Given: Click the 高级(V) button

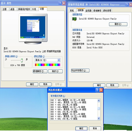Looking at the screenshot, I should tap(55, 71).
